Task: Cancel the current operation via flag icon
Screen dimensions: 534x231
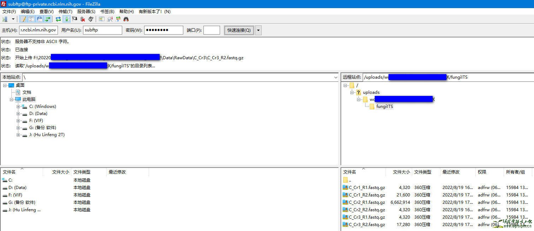Action: coord(75,19)
